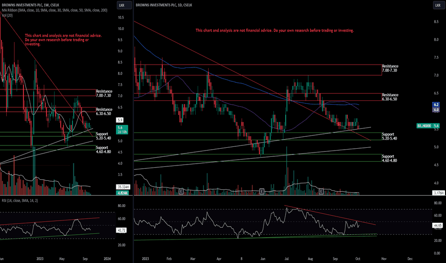Click the 3.176M volume tag on daily chart
This screenshot has width=446, height=263.
coord(438,193)
